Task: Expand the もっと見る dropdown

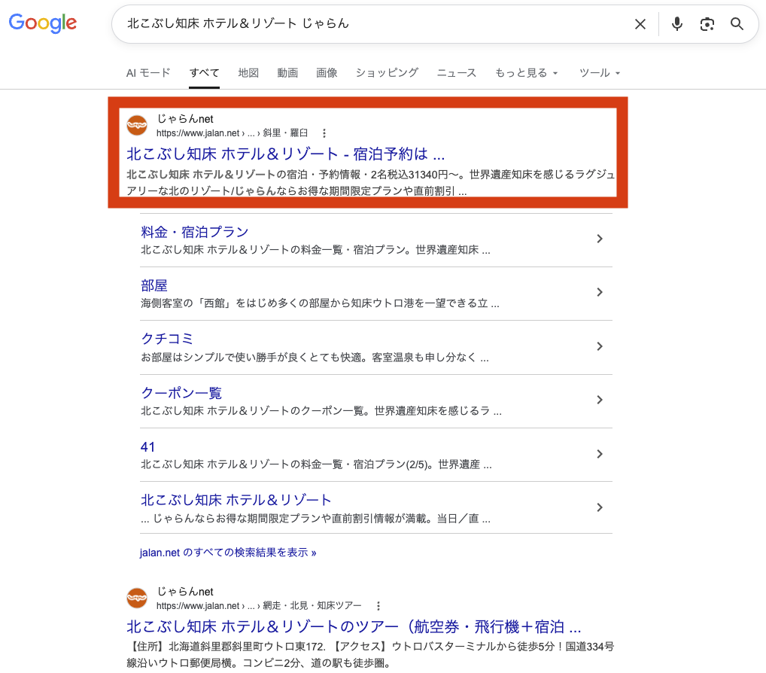Action: click(526, 73)
